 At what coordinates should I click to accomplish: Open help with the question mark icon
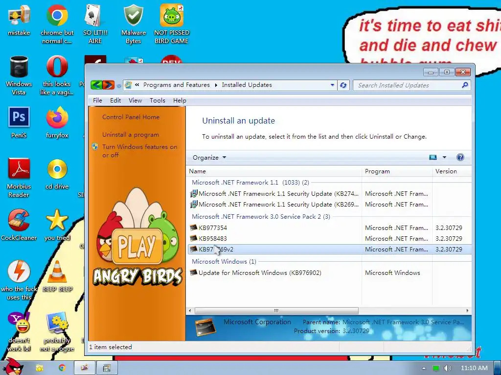(x=460, y=157)
